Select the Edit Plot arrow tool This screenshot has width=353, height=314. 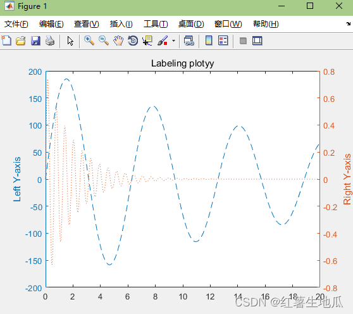point(70,41)
